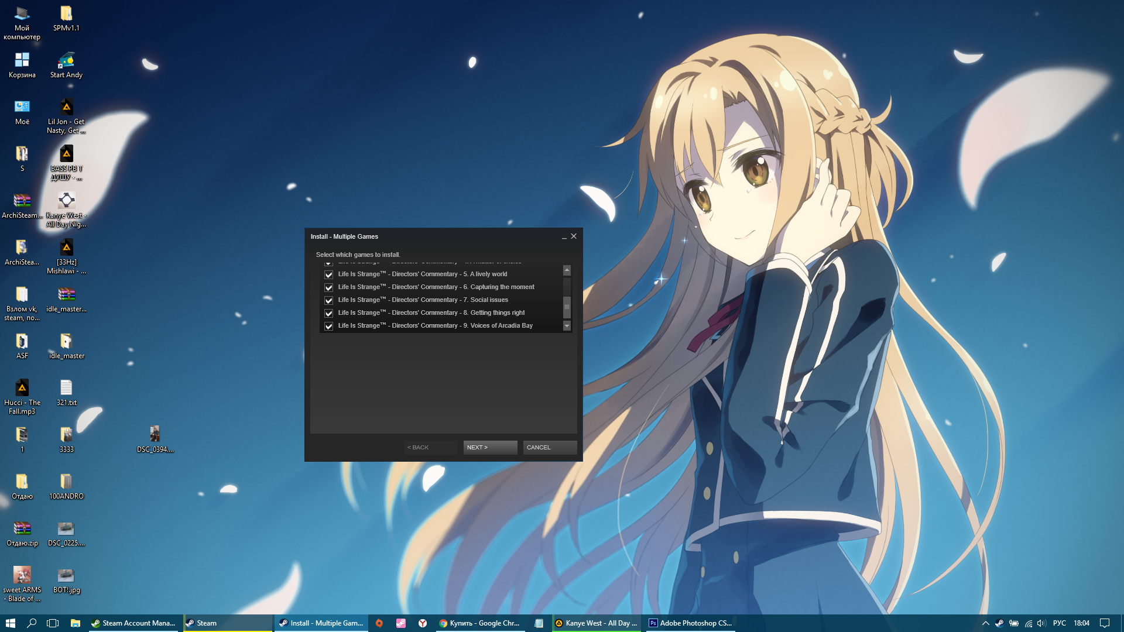Open File Explorer from the taskbar
Screen dimensions: 1124x632
(x=76, y=623)
